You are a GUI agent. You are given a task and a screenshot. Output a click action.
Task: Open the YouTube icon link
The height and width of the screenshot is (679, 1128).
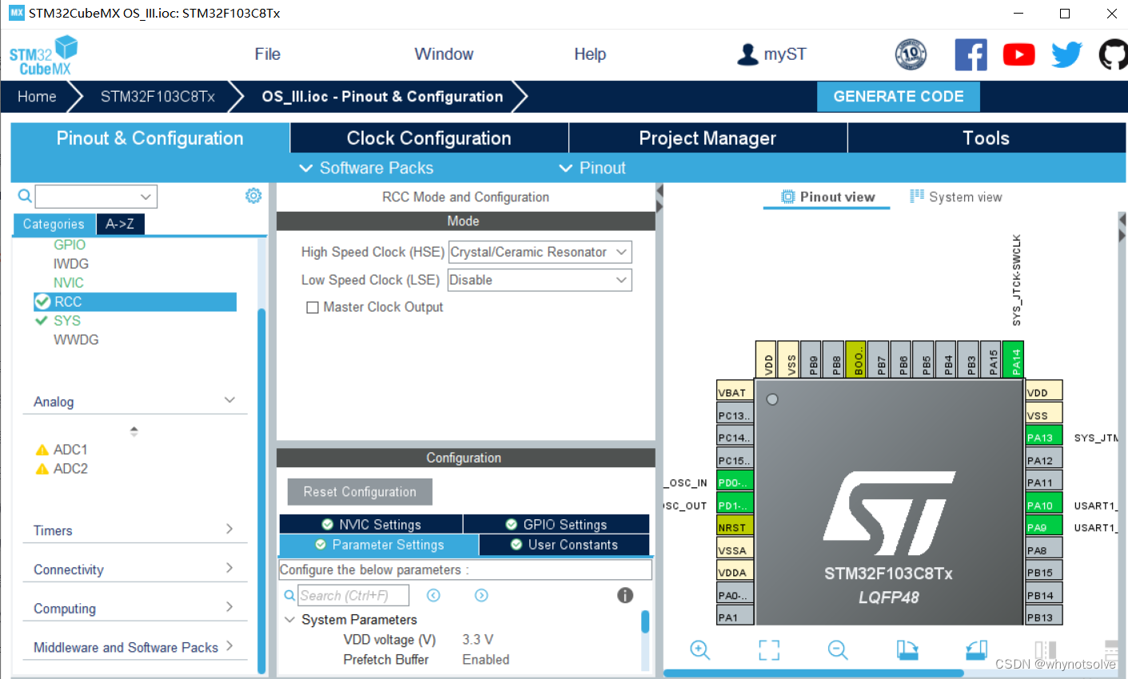1018,54
